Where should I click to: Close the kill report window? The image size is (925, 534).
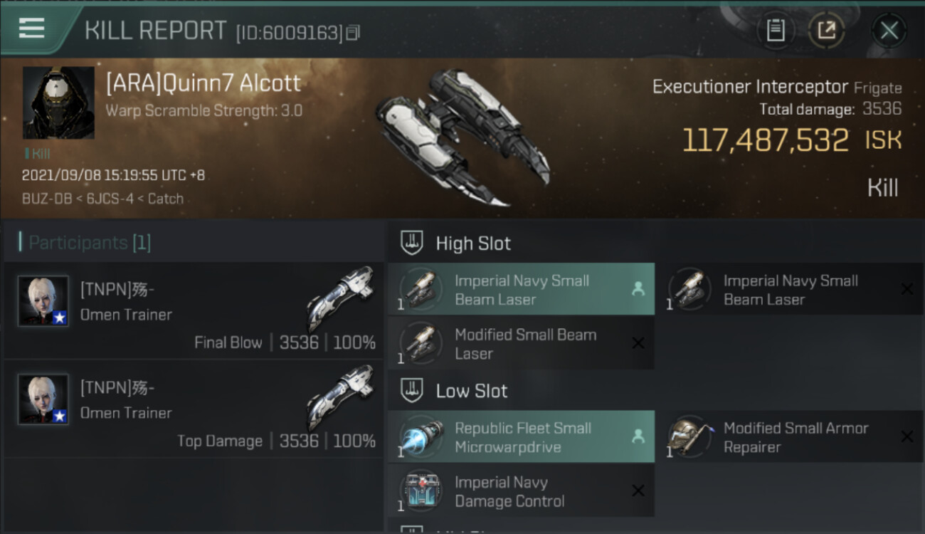(x=889, y=30)
